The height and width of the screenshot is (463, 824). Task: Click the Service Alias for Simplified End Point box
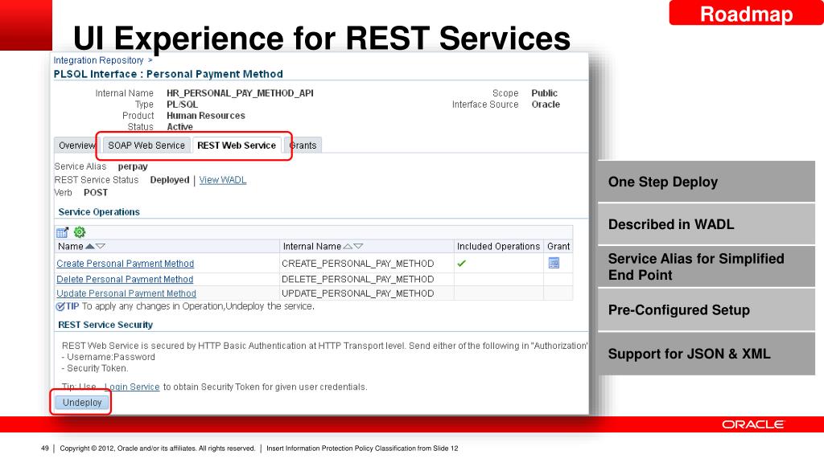click(707, 267)
